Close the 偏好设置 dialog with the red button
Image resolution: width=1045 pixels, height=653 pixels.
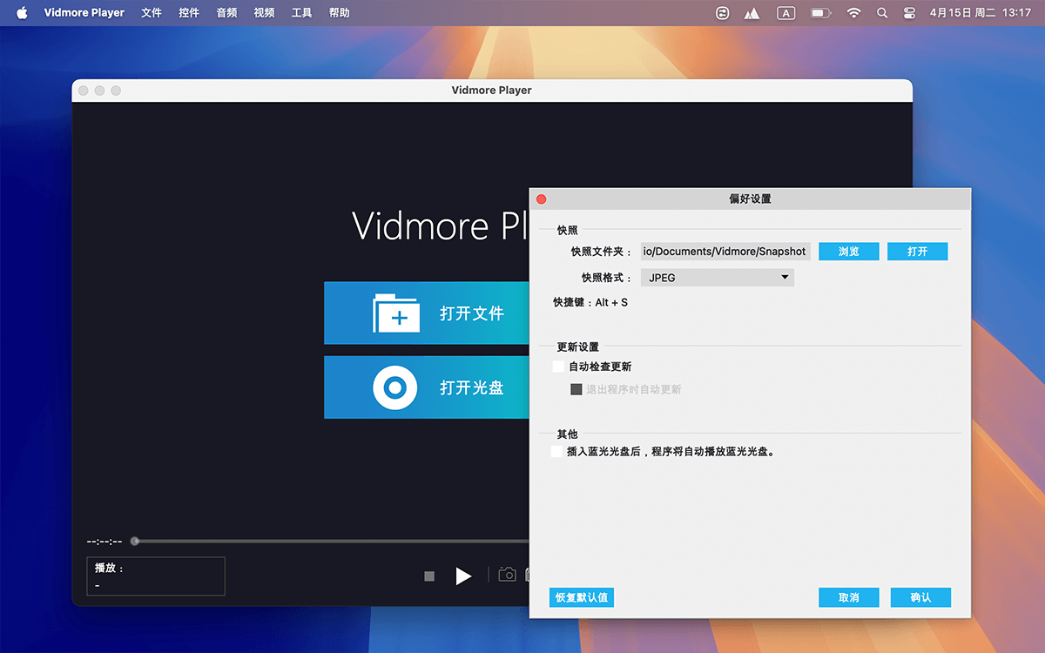(x=541, y=199)
